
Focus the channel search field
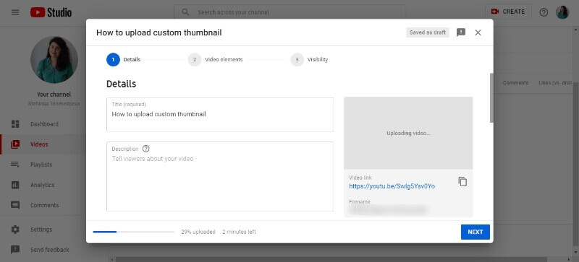tap(289, 12)
